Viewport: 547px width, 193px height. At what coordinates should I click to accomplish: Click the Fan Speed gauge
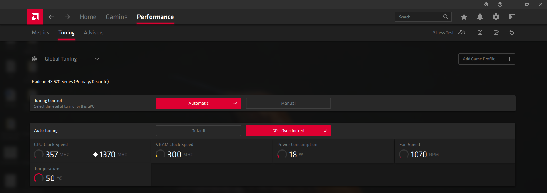(x=404, y=154)
